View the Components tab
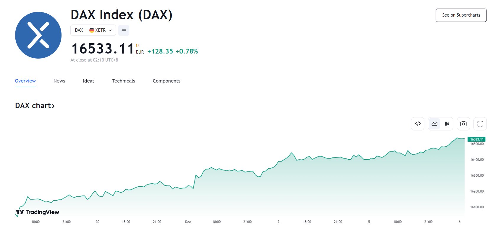The image size is (493, 231). pyautogui.click(x=166, y=81)
